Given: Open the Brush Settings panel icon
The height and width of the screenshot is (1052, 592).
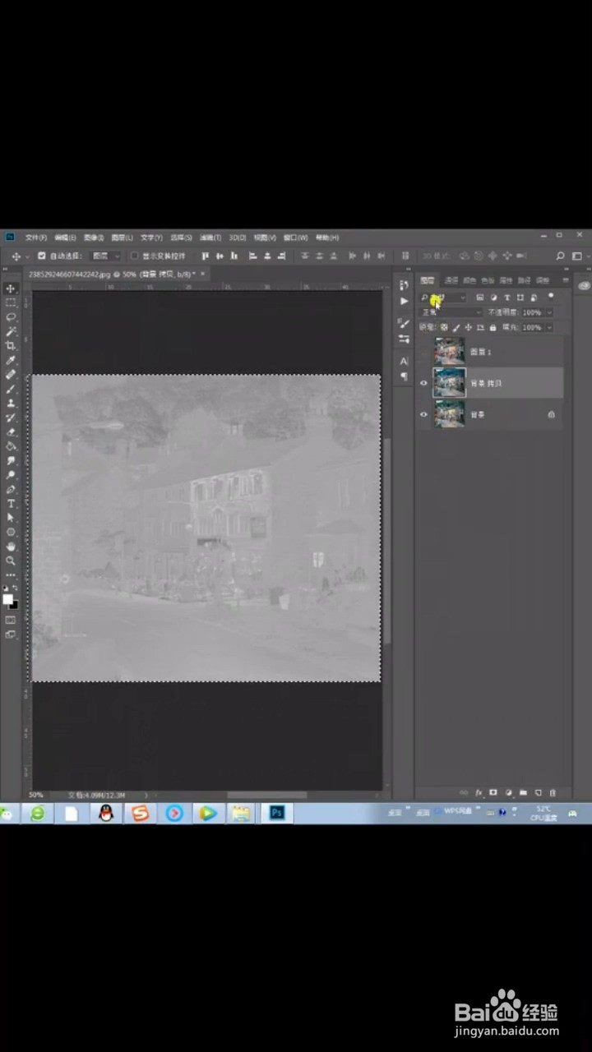Looking at the screenshot, I should point(404,322).
